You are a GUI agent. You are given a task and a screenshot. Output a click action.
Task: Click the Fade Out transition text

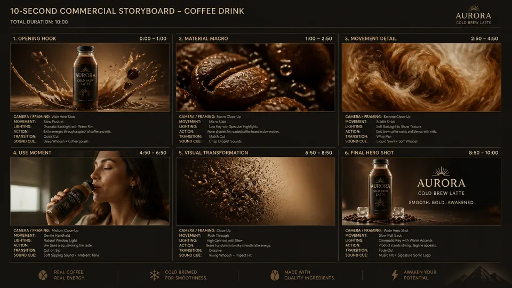coord(386,251)
